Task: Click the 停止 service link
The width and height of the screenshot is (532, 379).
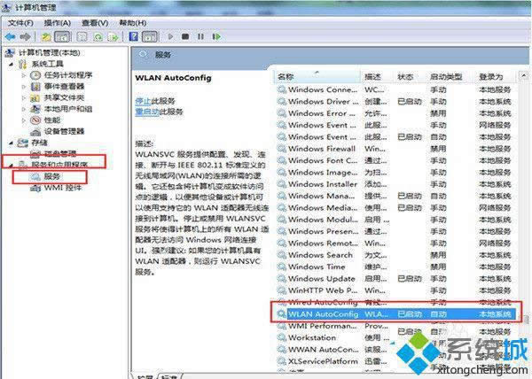Action: [x=143, y=100]
